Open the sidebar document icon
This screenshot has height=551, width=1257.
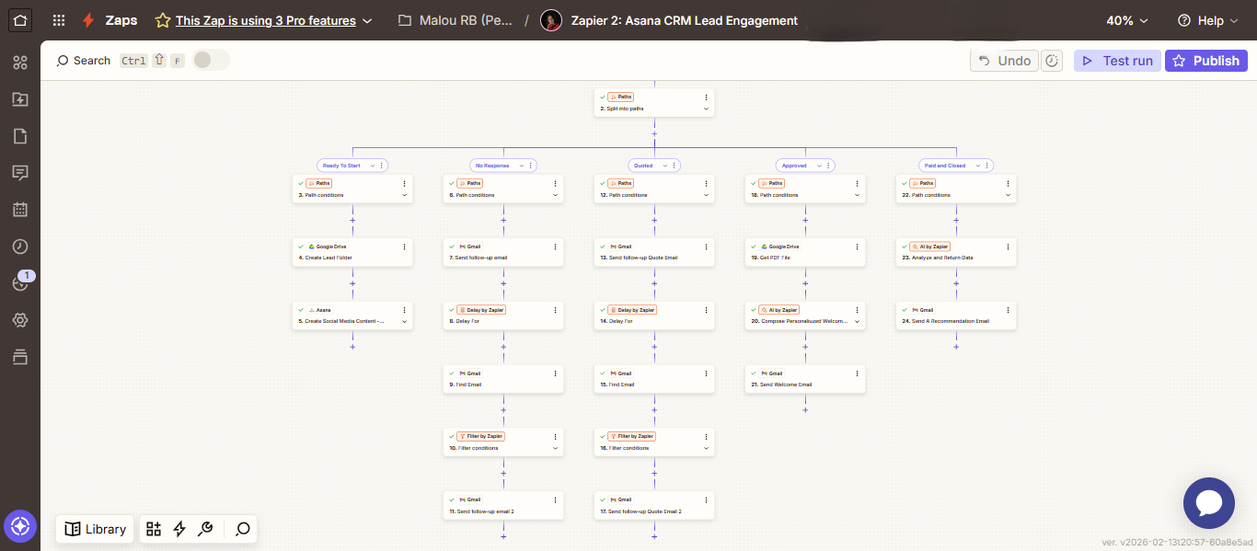[x=20, y=136]
